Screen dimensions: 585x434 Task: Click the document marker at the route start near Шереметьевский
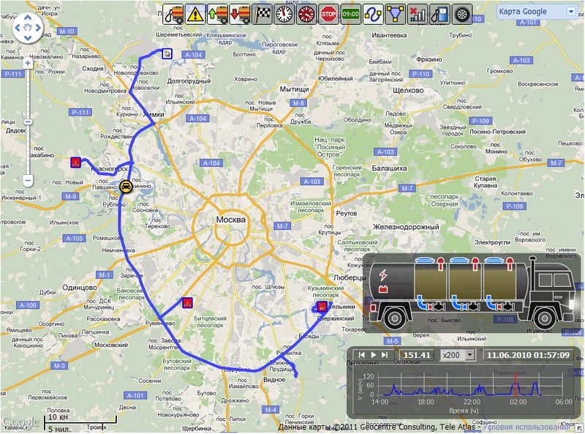pos(167,53)
